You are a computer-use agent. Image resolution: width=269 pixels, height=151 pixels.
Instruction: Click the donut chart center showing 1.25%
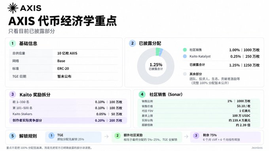pos(156,66)
